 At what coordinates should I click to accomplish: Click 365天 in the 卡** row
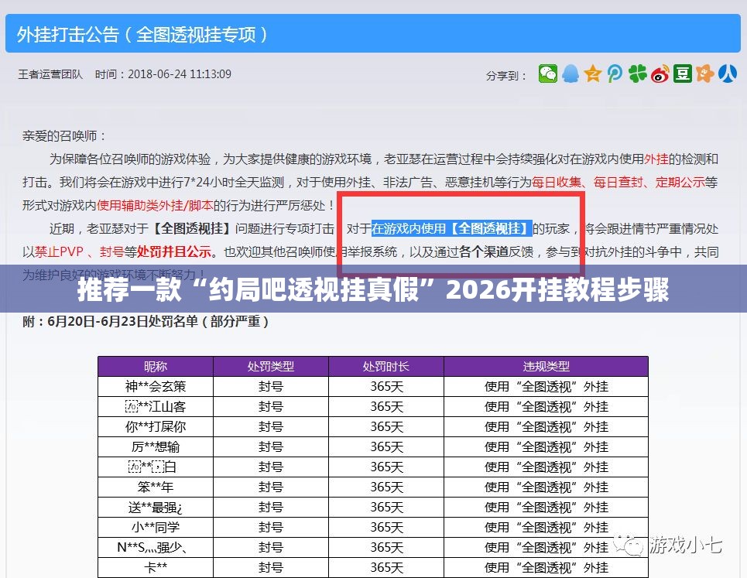tap(386, 567)
